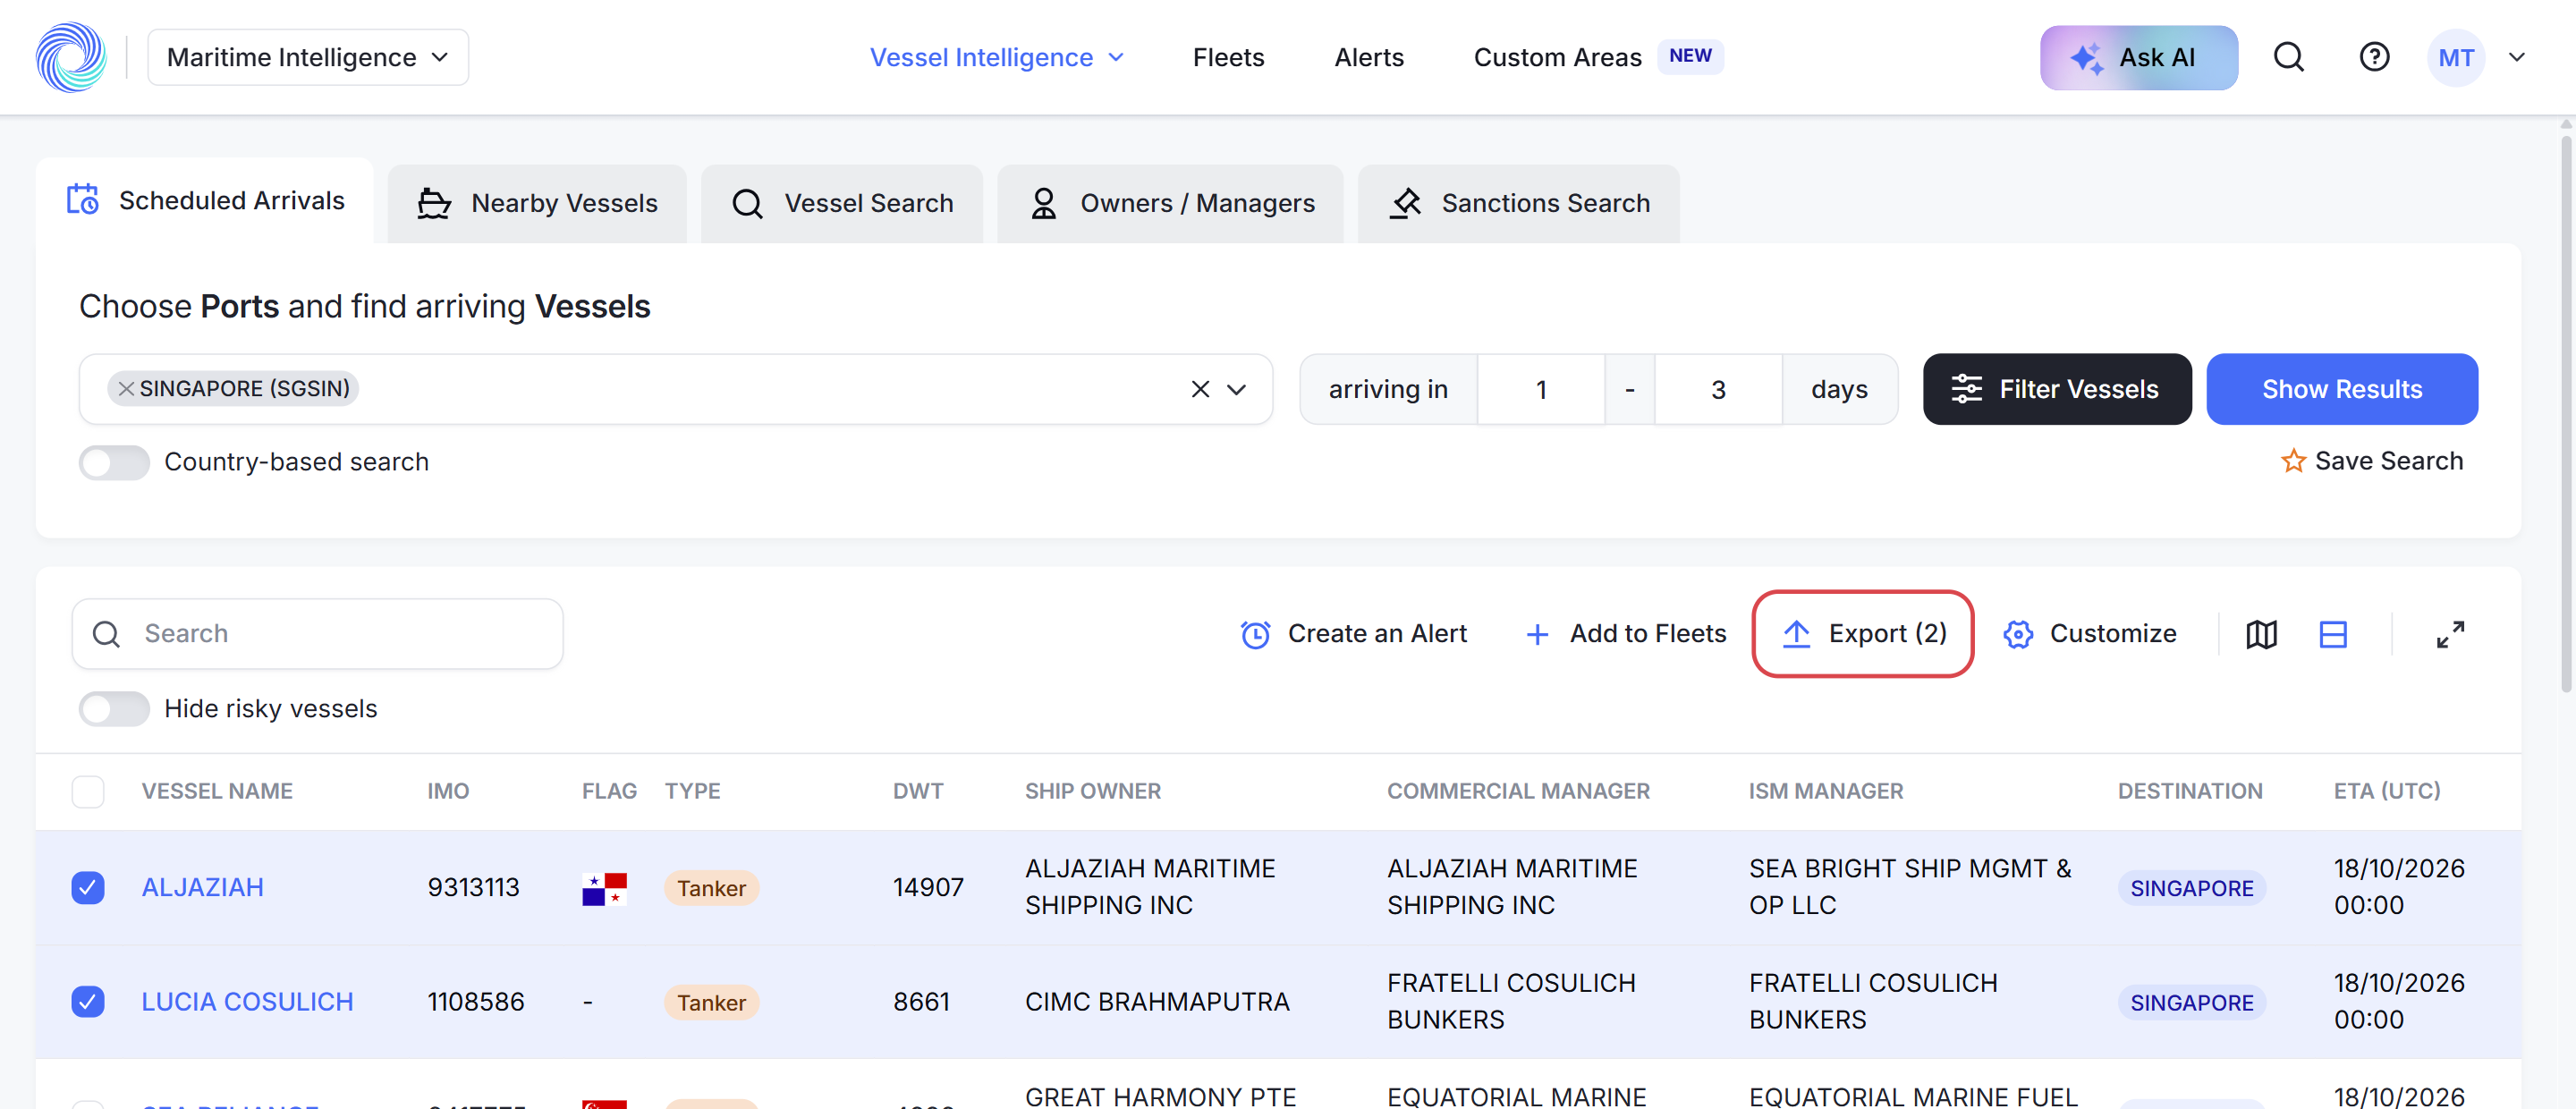Open the Nearby Vessels tab
The width and height of the screenshot is (2576, 1109).
coord(537,203)
